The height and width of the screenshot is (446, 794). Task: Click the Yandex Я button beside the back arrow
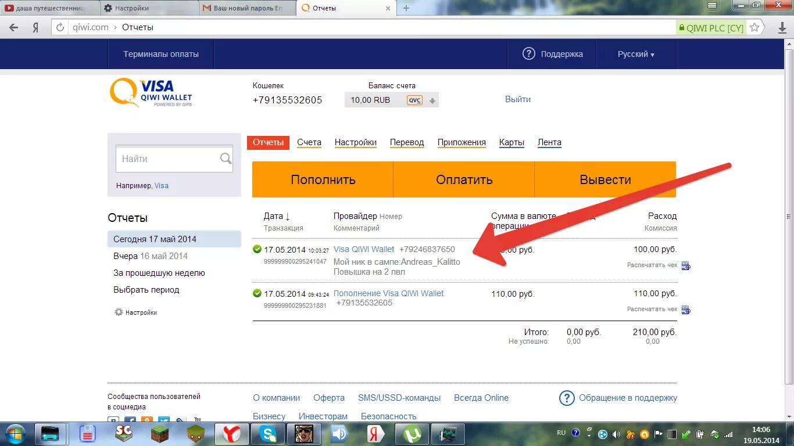pyautogui.click(x=35, y=27)
